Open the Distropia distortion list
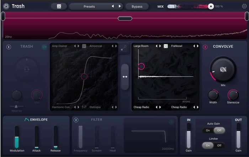The height and width of the screenshot is (157, 249). (x=95, y=107)
